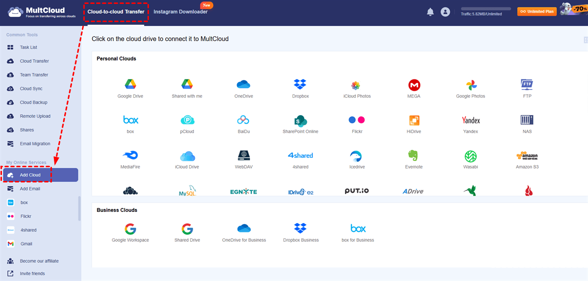Click the Unlimited Plan button
Image resolution: width=588 pixels, height=281 pixels.
[x=537, y=12]
